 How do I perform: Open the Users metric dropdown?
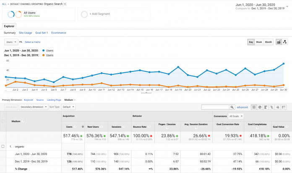pyautogui.click(x=11, y=42)
